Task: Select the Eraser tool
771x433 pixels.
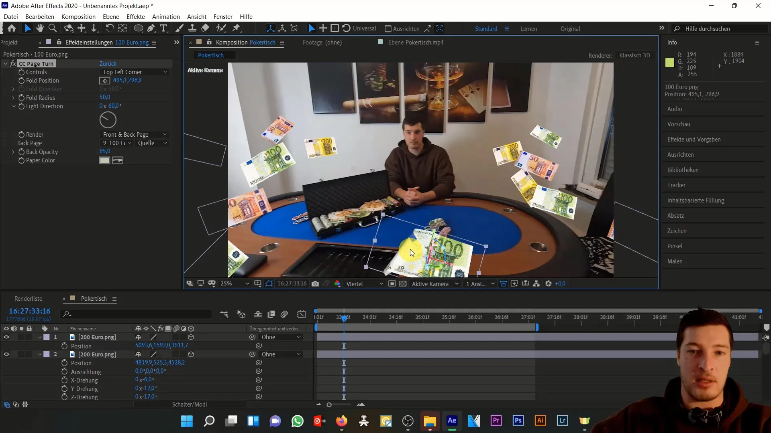Action: coord(205,28)
